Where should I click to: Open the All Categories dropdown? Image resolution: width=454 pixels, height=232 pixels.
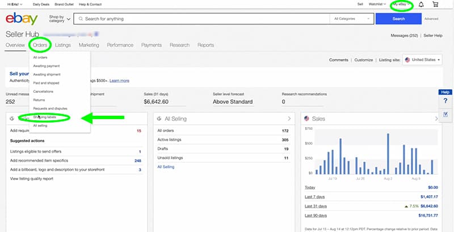[352, 19]
